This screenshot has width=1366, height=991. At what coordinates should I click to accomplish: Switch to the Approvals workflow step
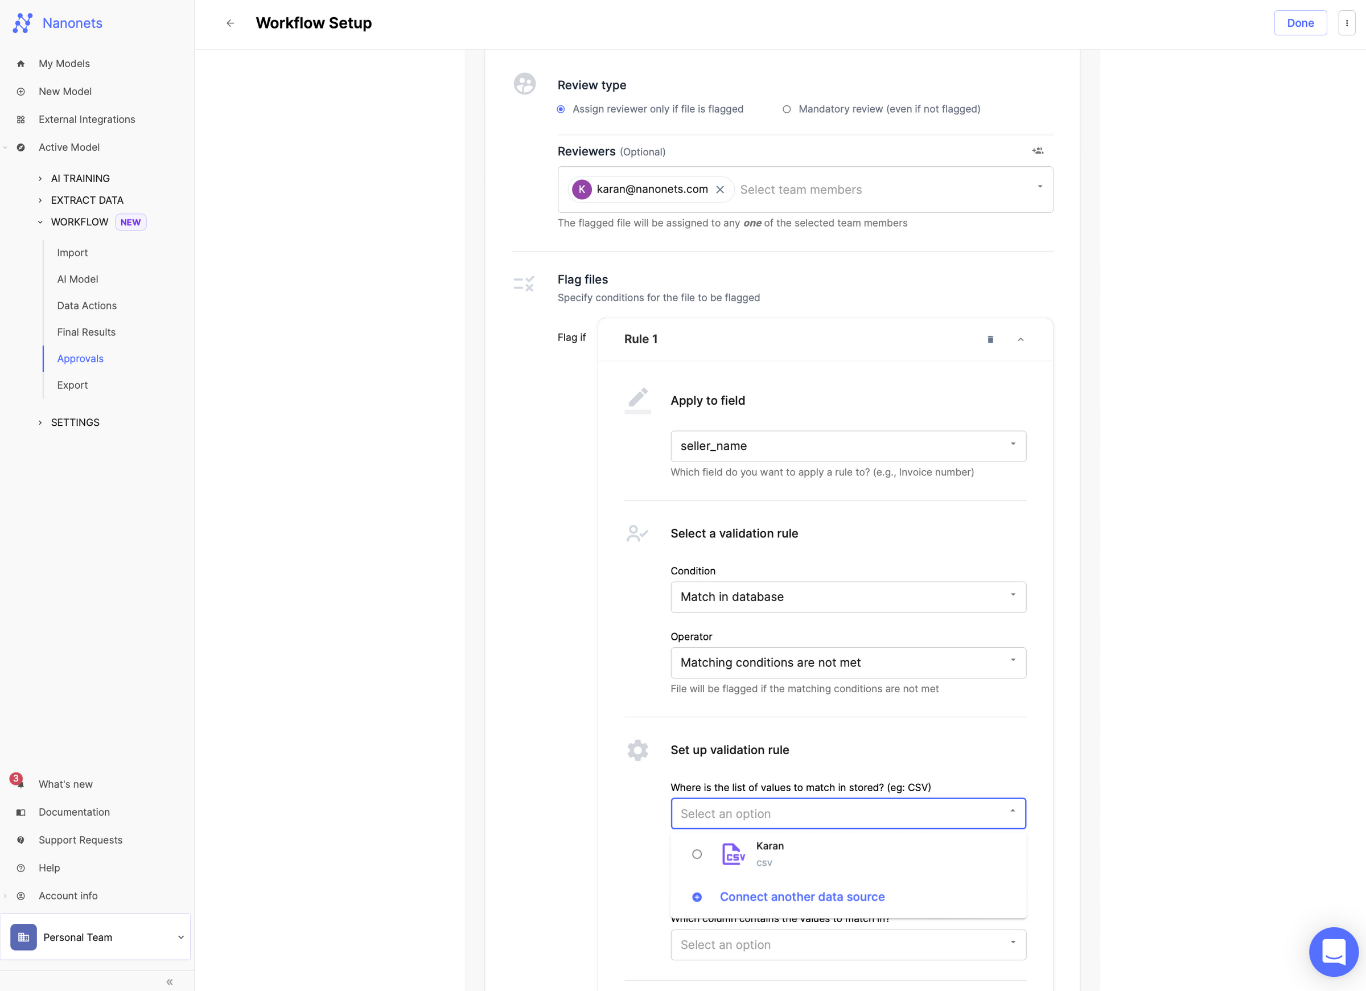click(80, 359)
